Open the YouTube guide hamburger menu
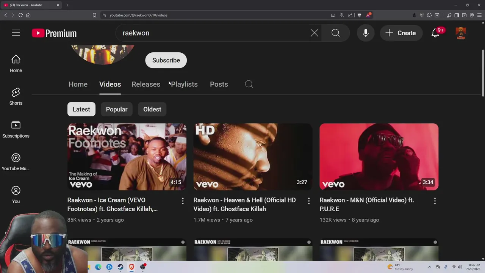 [x=16, y=33]
